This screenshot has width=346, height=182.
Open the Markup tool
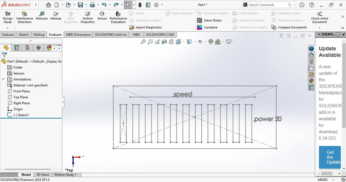[56, 16]
